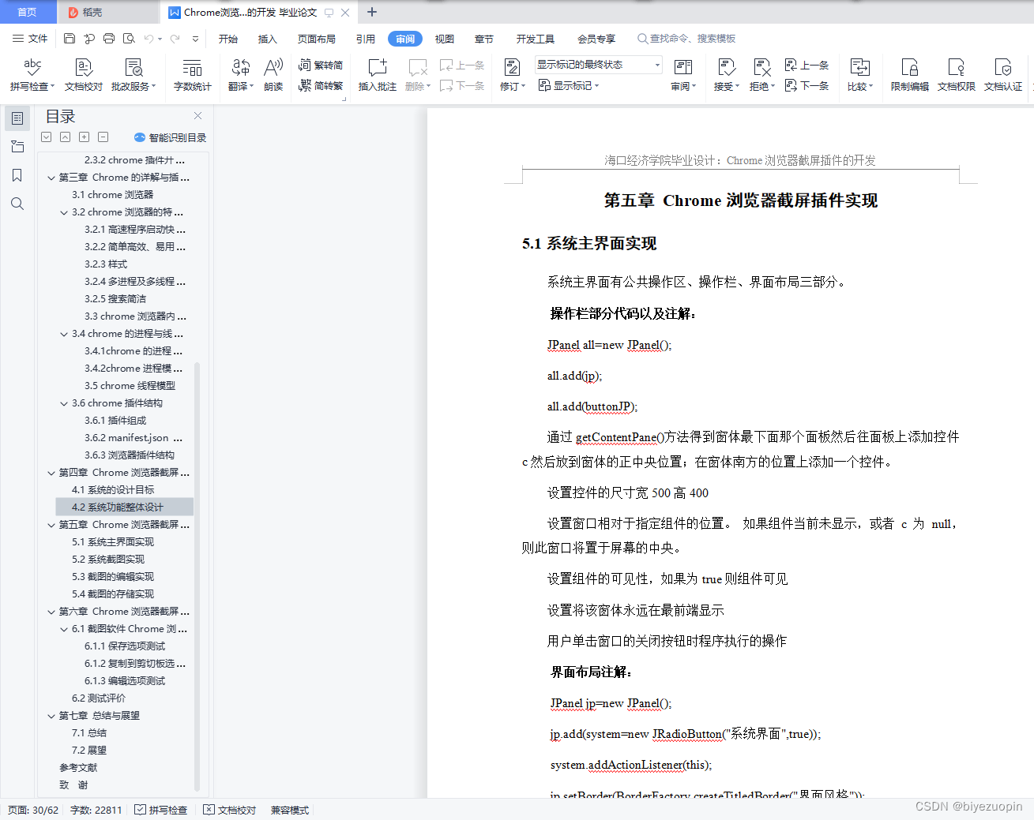Open the search panel in left sidebar
1034x820 pixels.
point(17,204)
